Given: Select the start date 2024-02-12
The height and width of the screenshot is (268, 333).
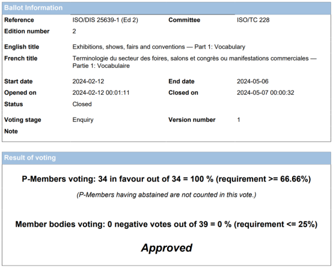Looking at the screenshot, I should click(88, 82).
